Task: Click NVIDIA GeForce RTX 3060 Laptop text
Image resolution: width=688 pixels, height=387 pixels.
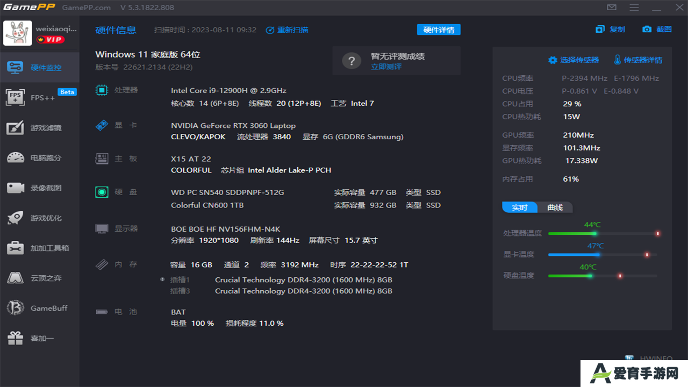Action: (x=233, y=125)
